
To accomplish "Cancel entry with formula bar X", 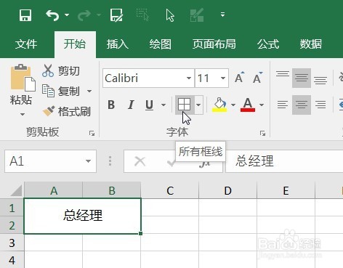I will (x=140, y=161).
